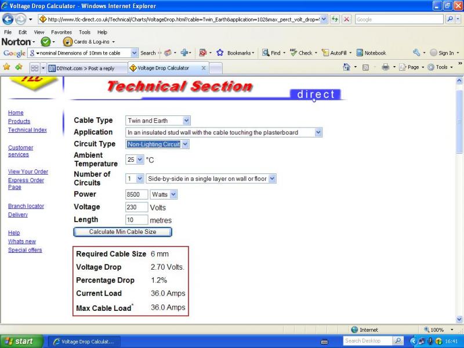Click the Norton green checkmark icon
This screenshot has height=348, width=464.
tap(45, 42)
